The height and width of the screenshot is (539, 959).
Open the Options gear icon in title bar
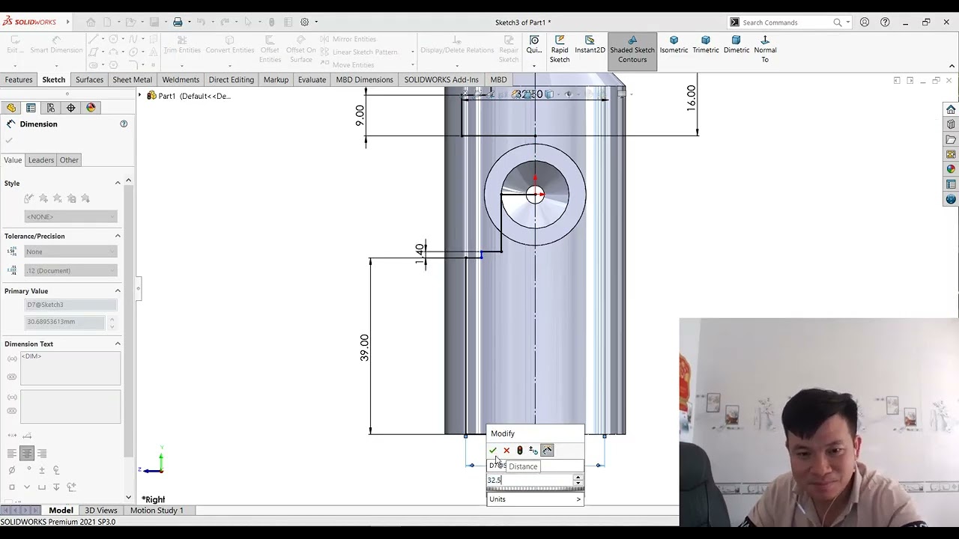(305, 22)
